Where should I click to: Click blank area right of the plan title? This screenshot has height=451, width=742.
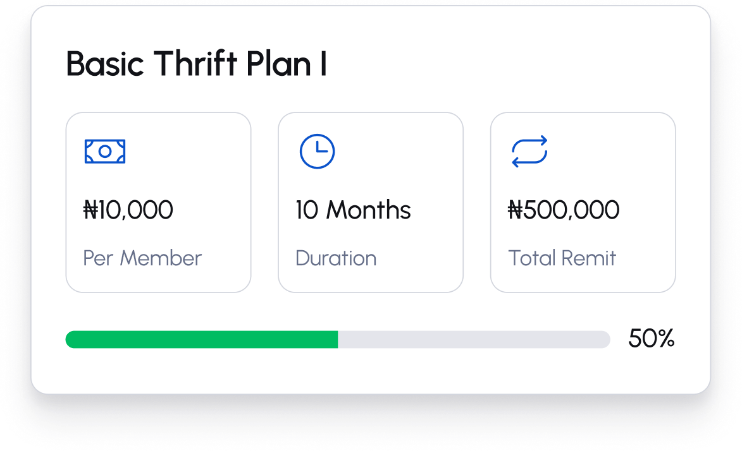[506, 64]
